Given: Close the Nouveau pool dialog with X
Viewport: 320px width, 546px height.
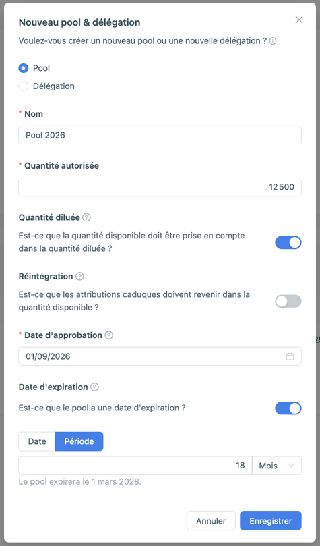Looking at the screenshot, I should [x=299, y=20].
